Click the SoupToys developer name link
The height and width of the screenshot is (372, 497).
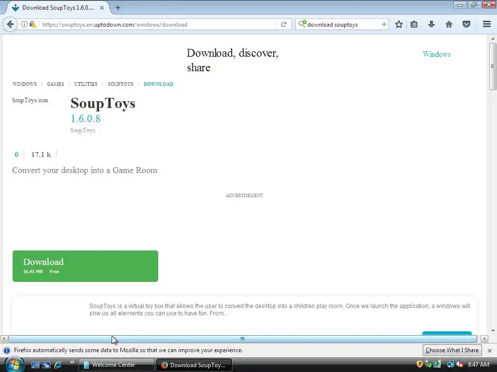[x=83, y=130]
